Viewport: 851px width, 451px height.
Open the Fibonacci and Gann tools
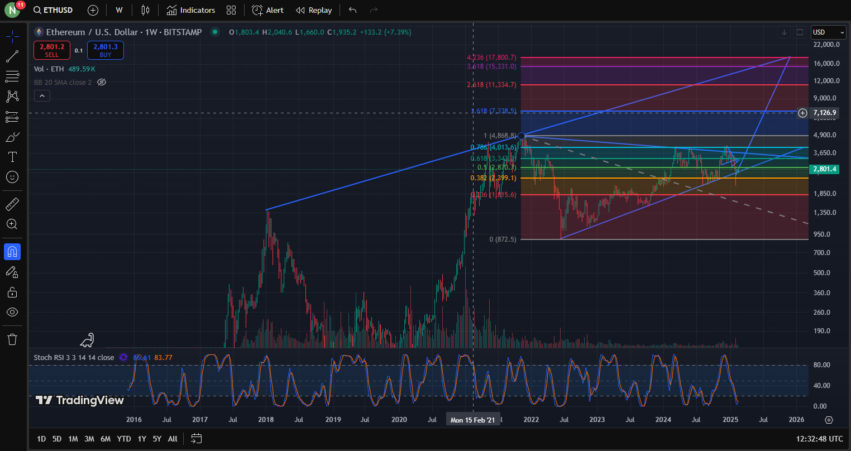click(x=12, y=76)
